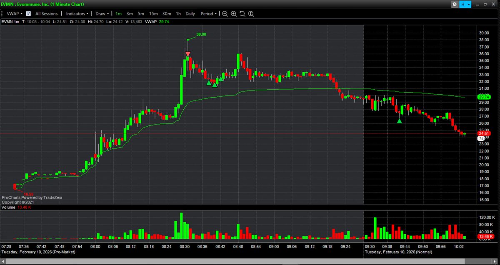Click the 08:30 time axis label

185,246
